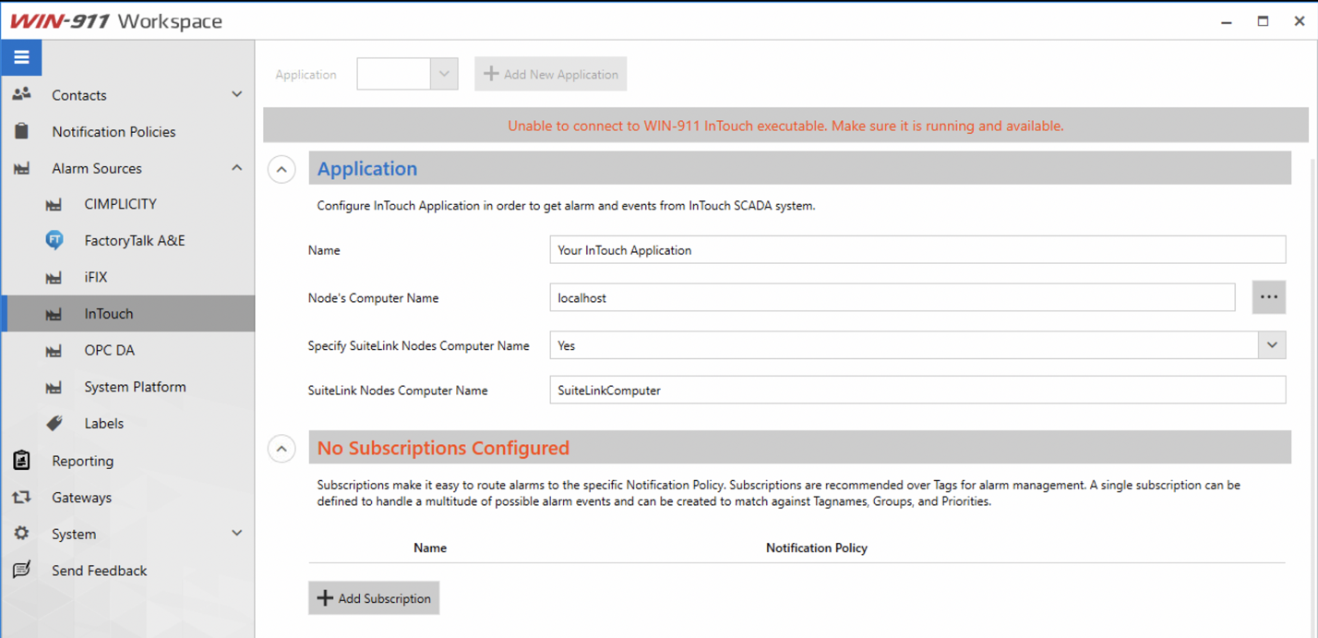Viewport: 1318px width, 638px height.
Task: Click the InTouch factory icon
Action: [x=54, y=314]
